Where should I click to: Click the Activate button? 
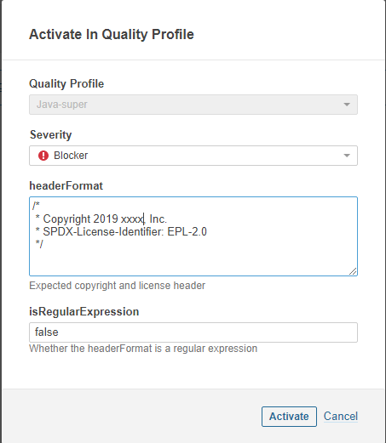pyautogui.click(x=289, y=417)
